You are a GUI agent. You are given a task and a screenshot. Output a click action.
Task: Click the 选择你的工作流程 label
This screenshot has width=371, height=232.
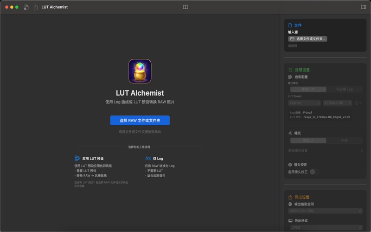tap(140, 147)
